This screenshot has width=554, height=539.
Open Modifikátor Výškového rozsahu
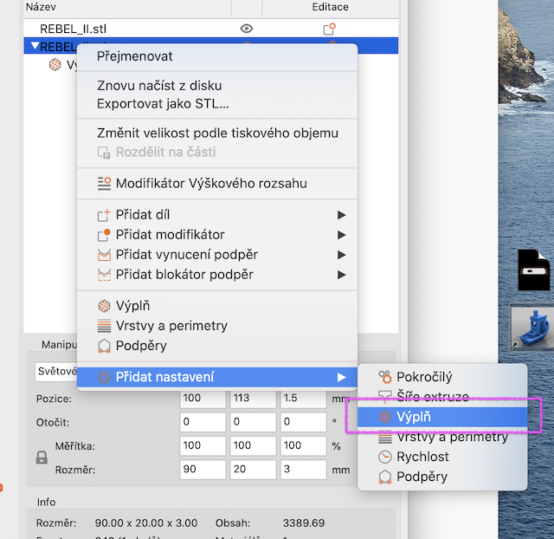pos(210,183)
